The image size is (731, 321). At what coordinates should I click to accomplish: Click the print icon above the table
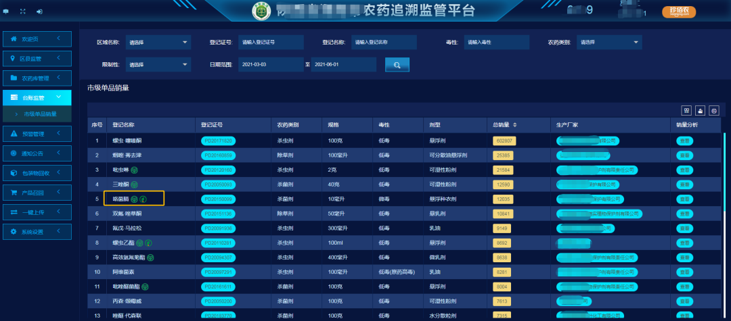pyautogui.click(x=713, y=111)
